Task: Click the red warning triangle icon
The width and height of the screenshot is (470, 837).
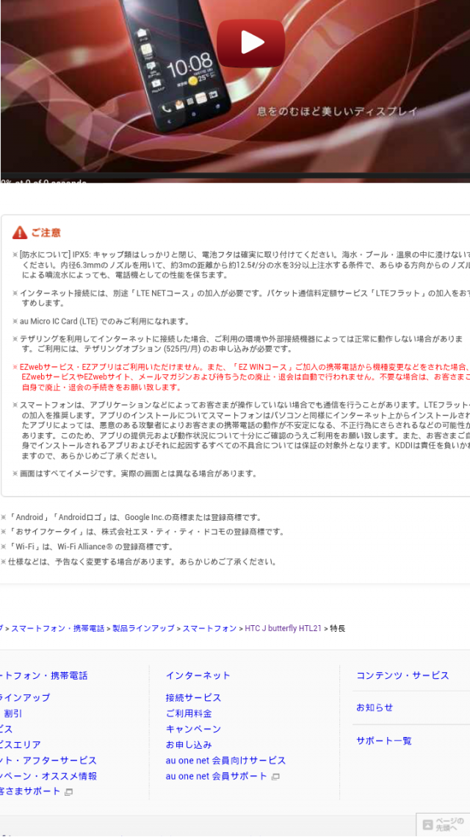Action: [x=20, y=232]
